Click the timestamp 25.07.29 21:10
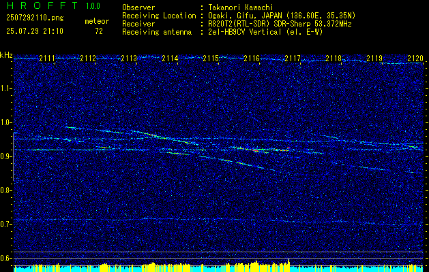The width and height of the screenshot is (429, 272). (x=35, y=31)
